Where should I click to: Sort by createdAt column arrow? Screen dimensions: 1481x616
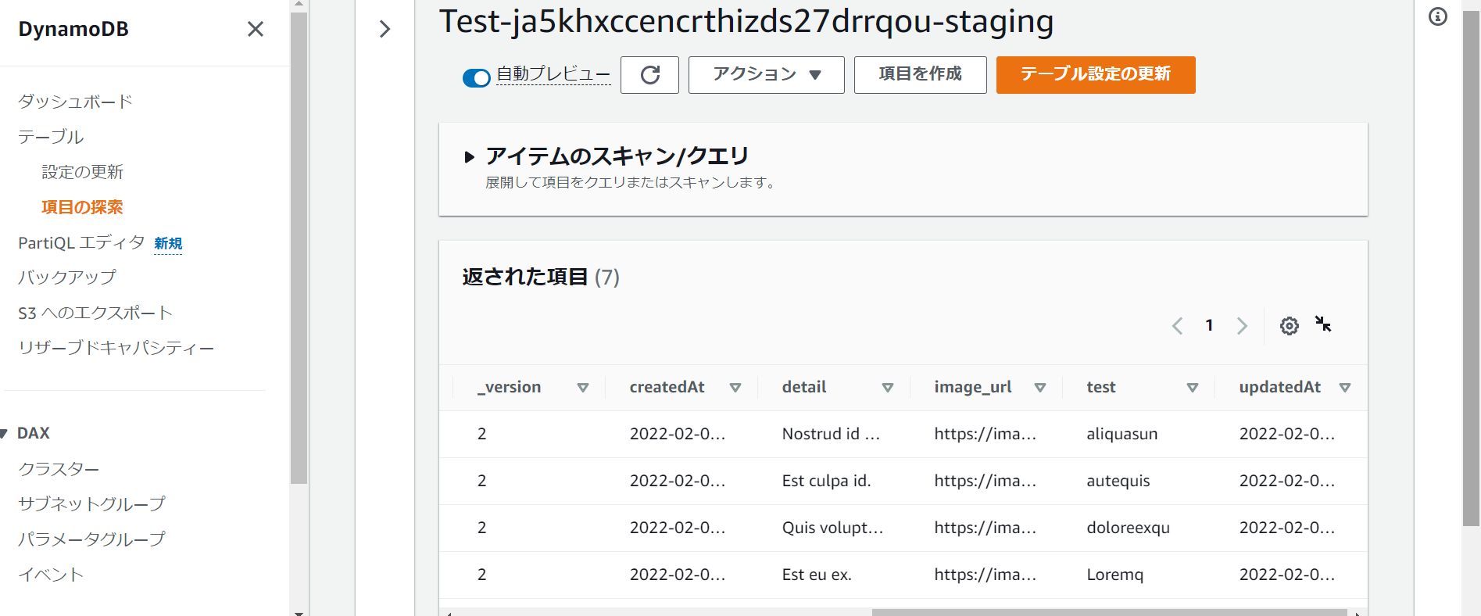pos(735,388)
